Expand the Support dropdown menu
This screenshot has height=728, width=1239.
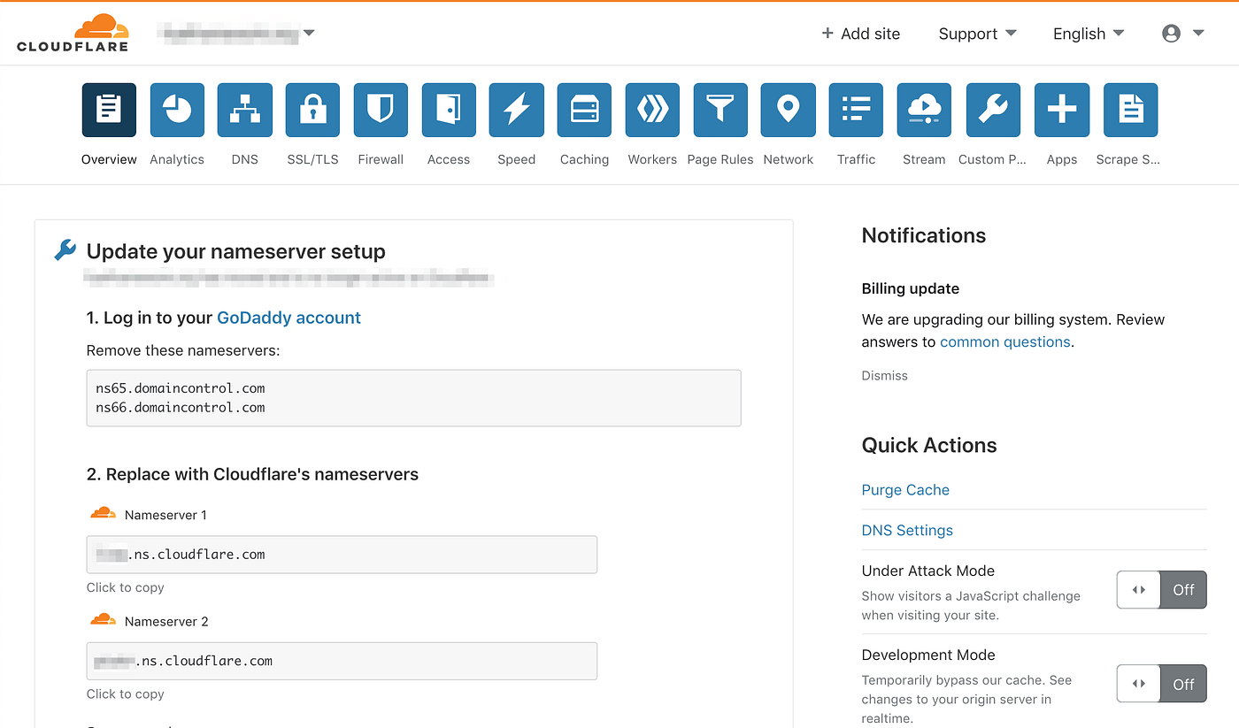[977, 34]
